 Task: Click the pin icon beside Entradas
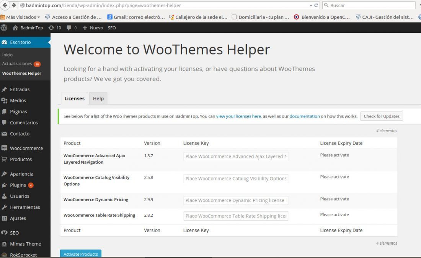(x=4, y=89)
